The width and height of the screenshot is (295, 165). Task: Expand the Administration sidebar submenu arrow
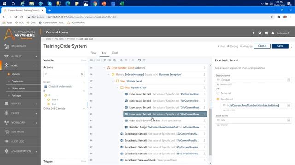click(36, 151)
